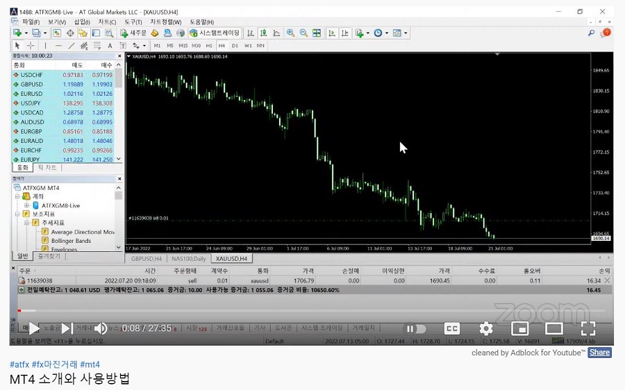Open profiles dropdown arrow
The width and height of the screenshot is (625, 390).
point(45,33)
